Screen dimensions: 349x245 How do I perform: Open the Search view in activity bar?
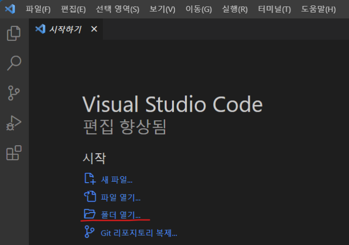point(14,63)
